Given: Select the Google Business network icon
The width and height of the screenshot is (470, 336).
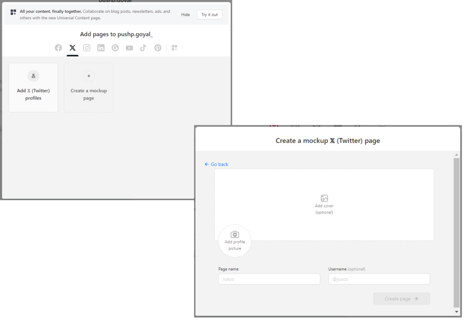Looking at the screenshot, I should 115,48.
